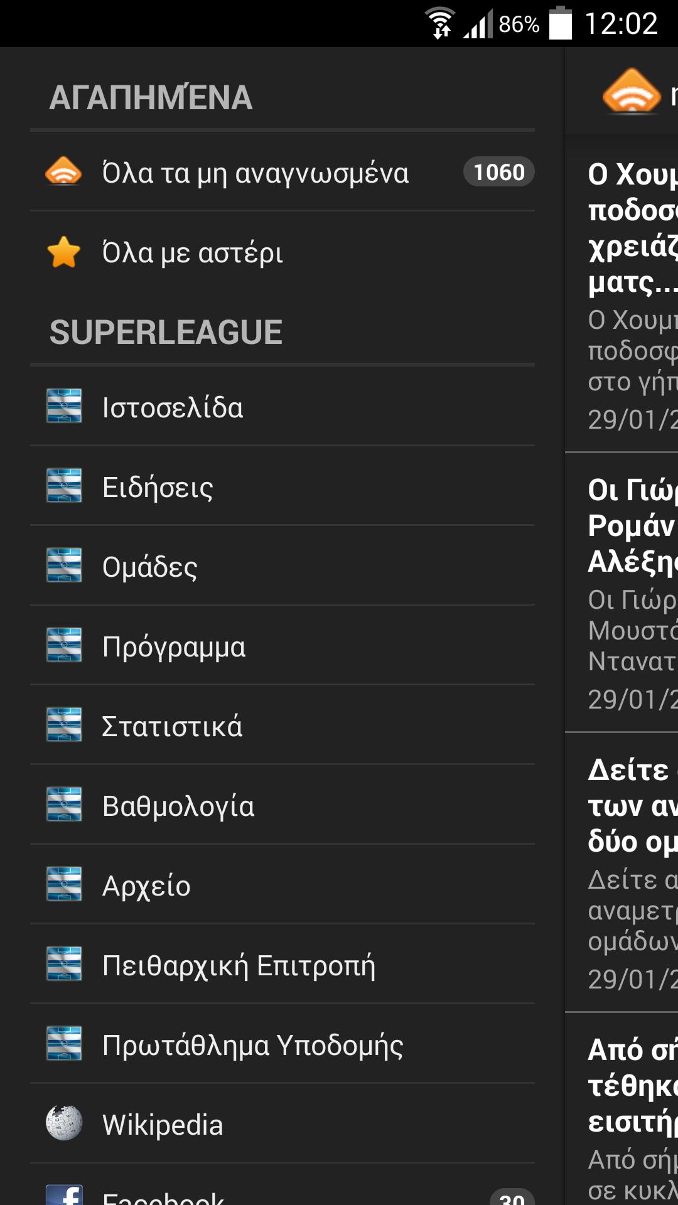Click the Ομάδες feed icon

pos(65,567)
